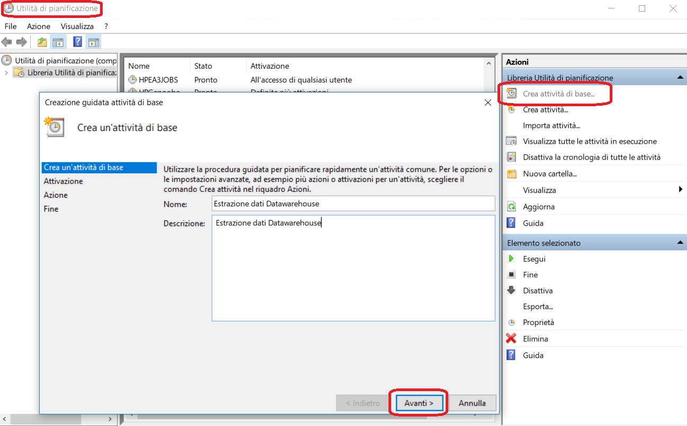
Task: Click the up-one-level folder toolbar icon
Action: [42, 42]
